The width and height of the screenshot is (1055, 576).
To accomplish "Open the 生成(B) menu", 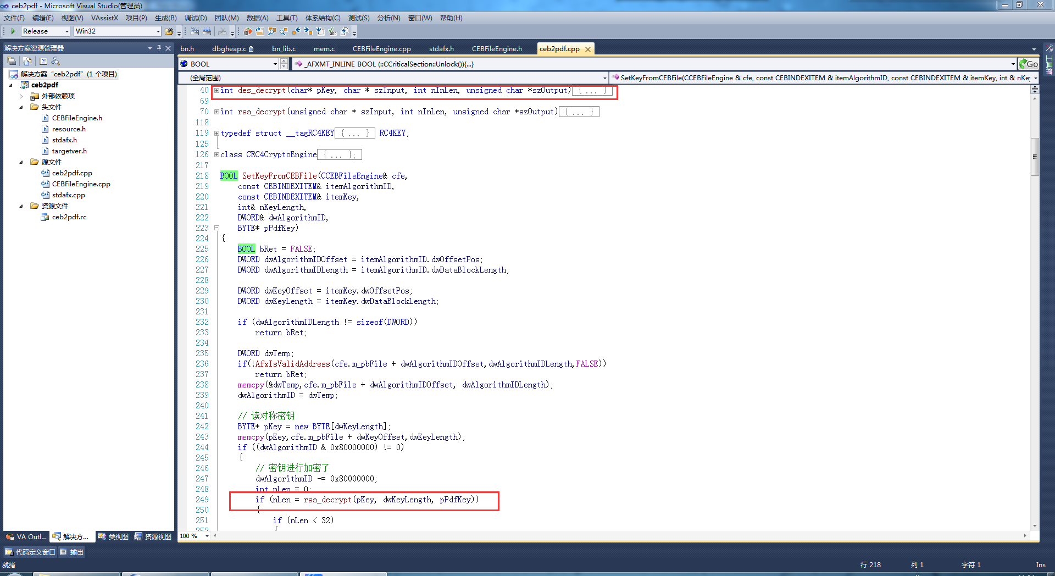I will tap(165, 18).
